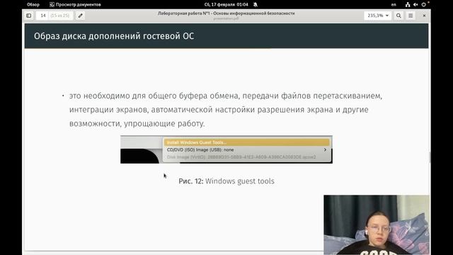The height and width of the screenshot is (255, 453).
Task: Open the Просмотр документов app menu
Action: coord(75,5)
